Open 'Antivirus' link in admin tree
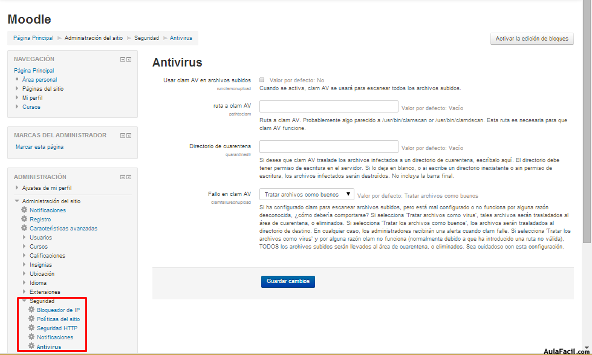Viewport: 592px width, 355px height. [x=49, y=347]
